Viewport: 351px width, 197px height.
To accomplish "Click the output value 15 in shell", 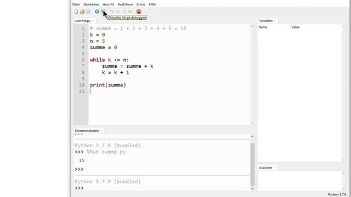I will (x=82, y=160).
